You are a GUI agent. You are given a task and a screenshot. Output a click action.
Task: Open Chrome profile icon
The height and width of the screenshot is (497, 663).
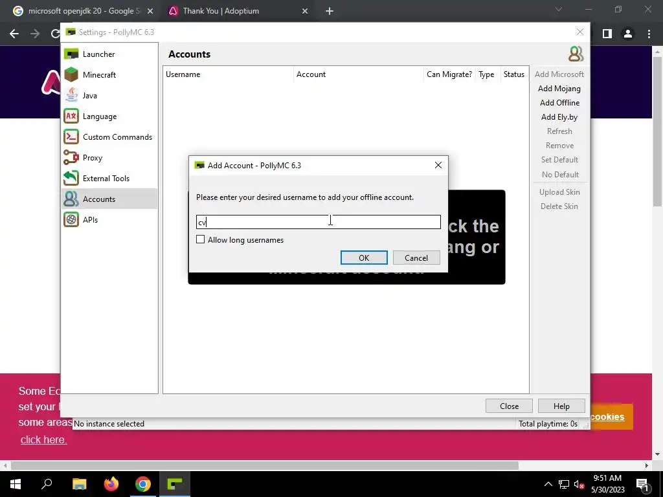(628, 34)
